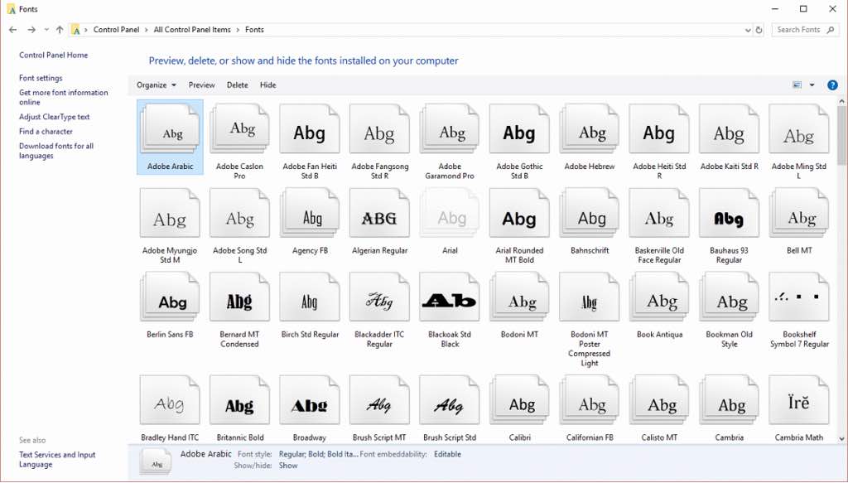Change your view using the layout icon
848x483 pixels.
pos(797,85)
